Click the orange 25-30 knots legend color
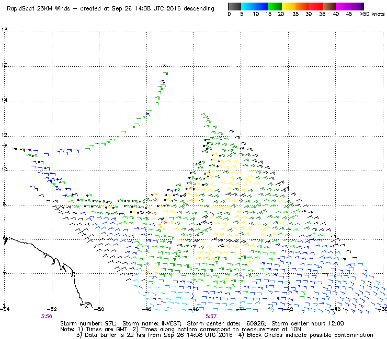This screenshot has width=387, height=339. (x=302, y=6)
